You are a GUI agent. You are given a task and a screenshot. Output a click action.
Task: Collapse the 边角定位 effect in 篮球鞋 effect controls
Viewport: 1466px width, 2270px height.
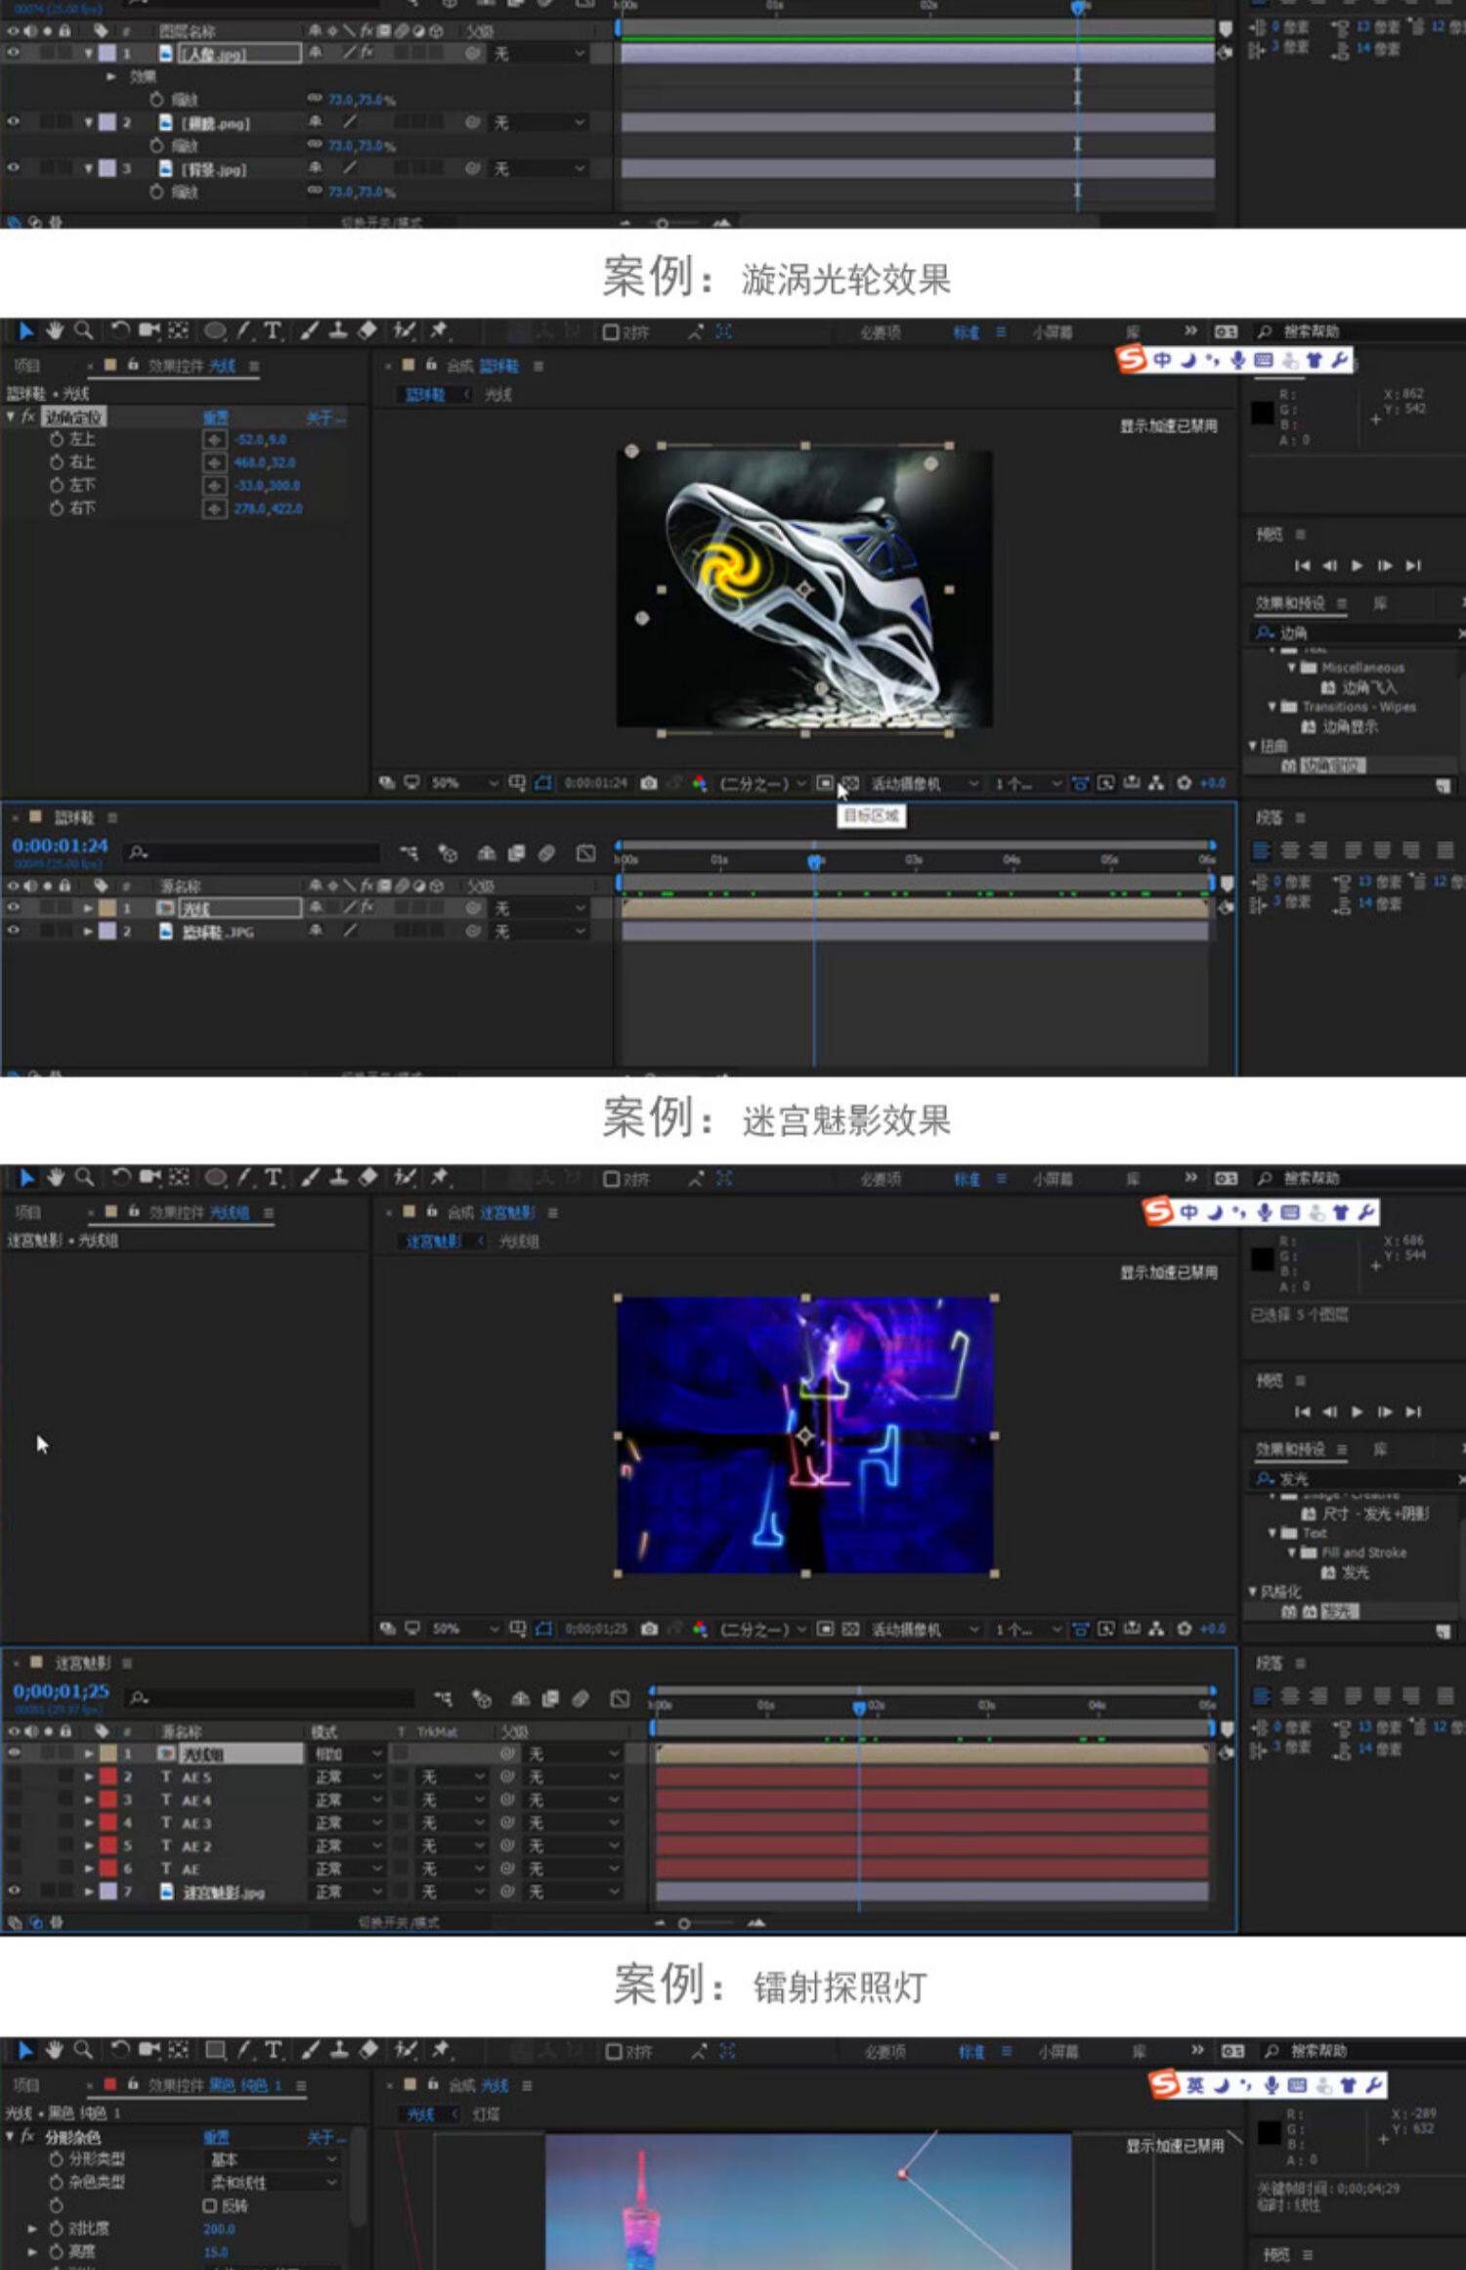(x=11, y=416)
